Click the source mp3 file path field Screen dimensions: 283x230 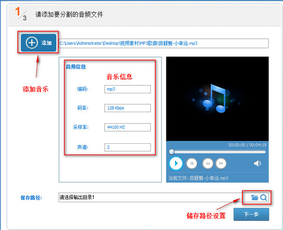click(x=163, y=43)
